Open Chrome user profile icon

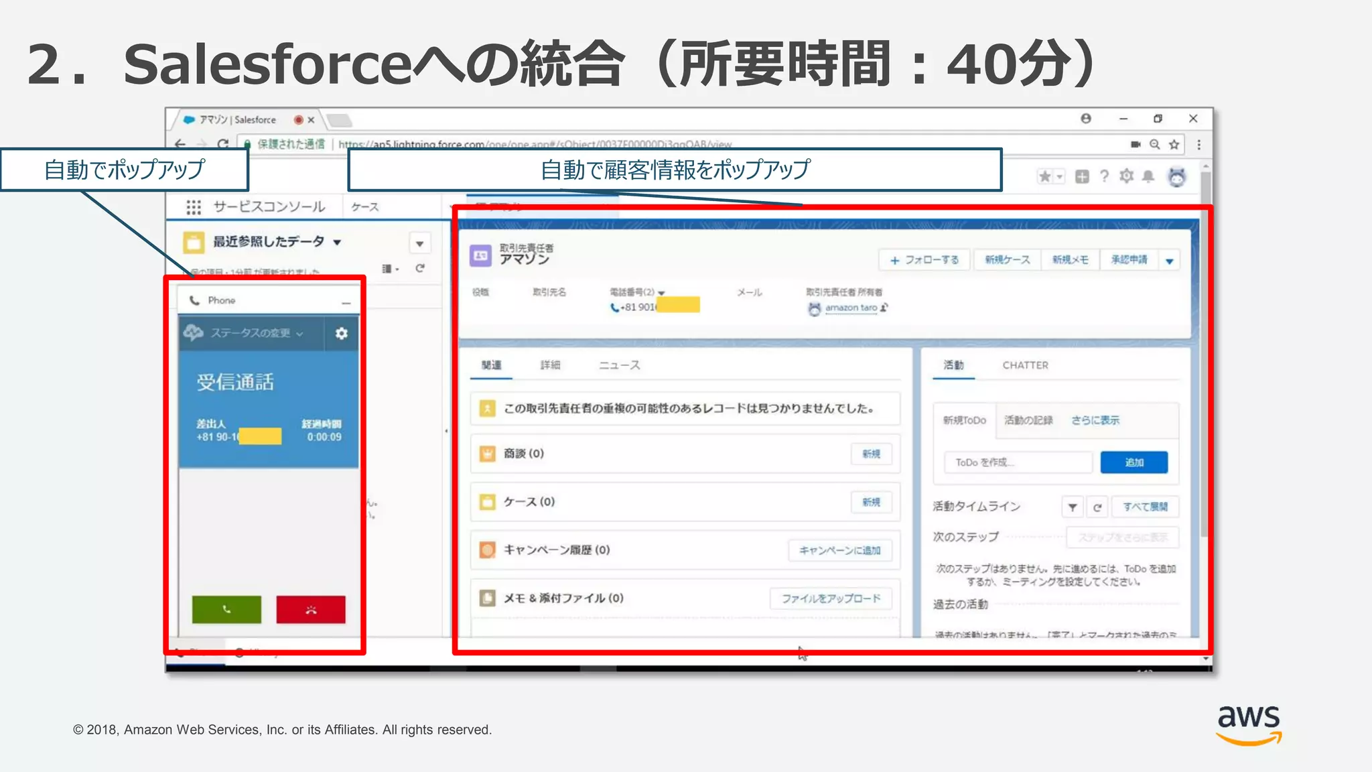(x=1086, y=119)
